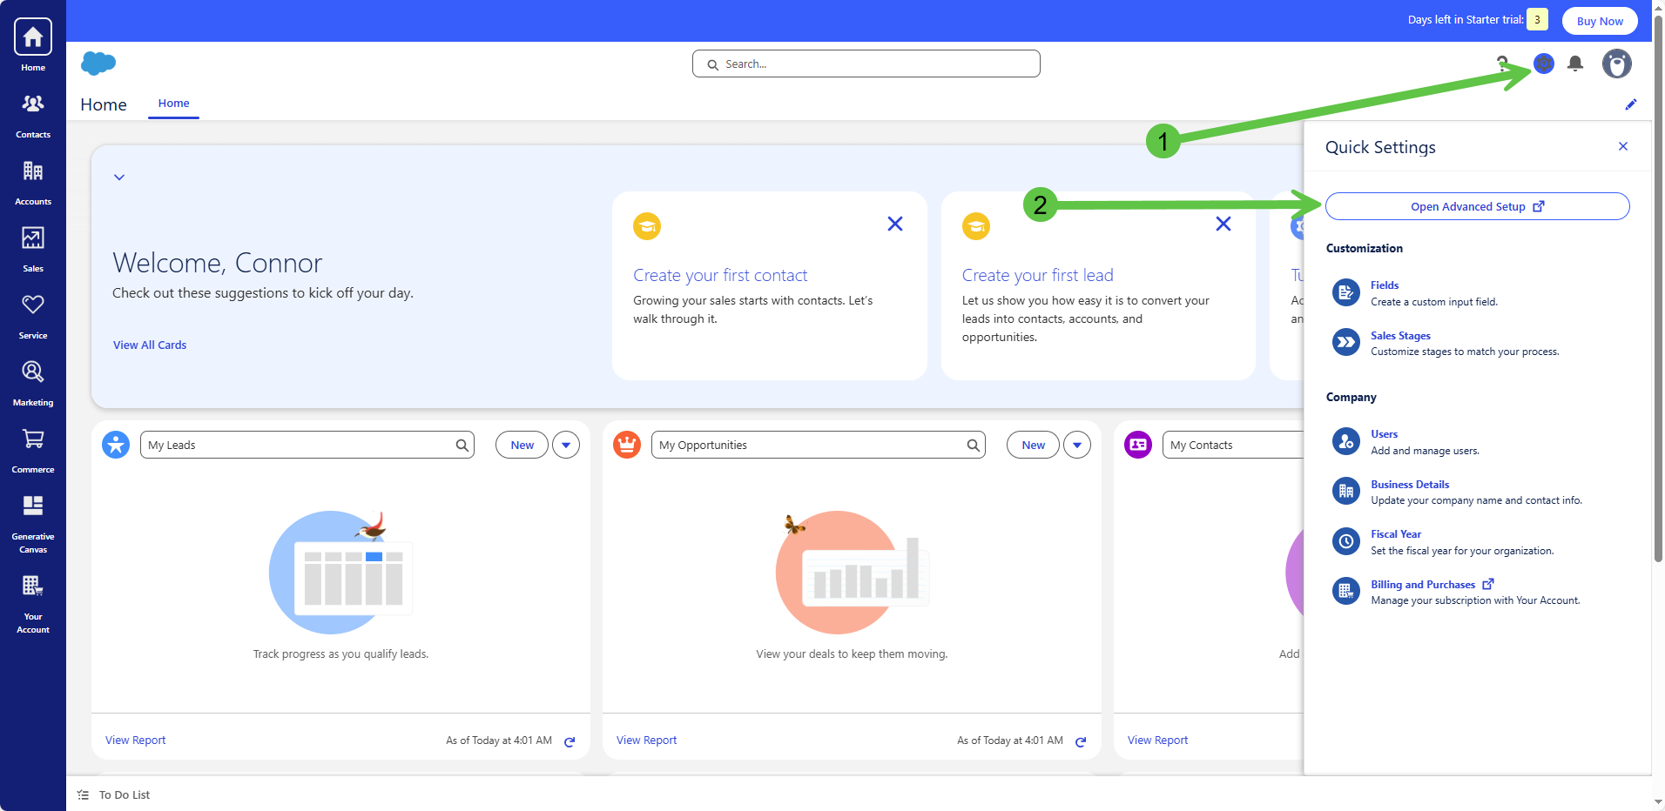The height and width of the screenshot is (811, 1665).
Task: Open the View All Cards link
Action: [x=150, y=345]
